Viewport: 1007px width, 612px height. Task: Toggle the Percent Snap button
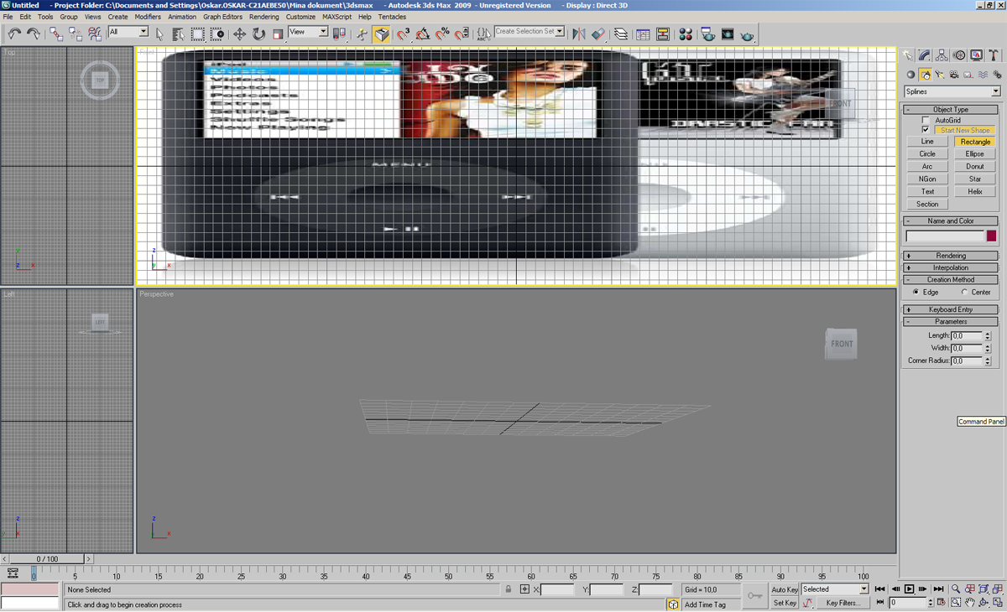(442, 34)
